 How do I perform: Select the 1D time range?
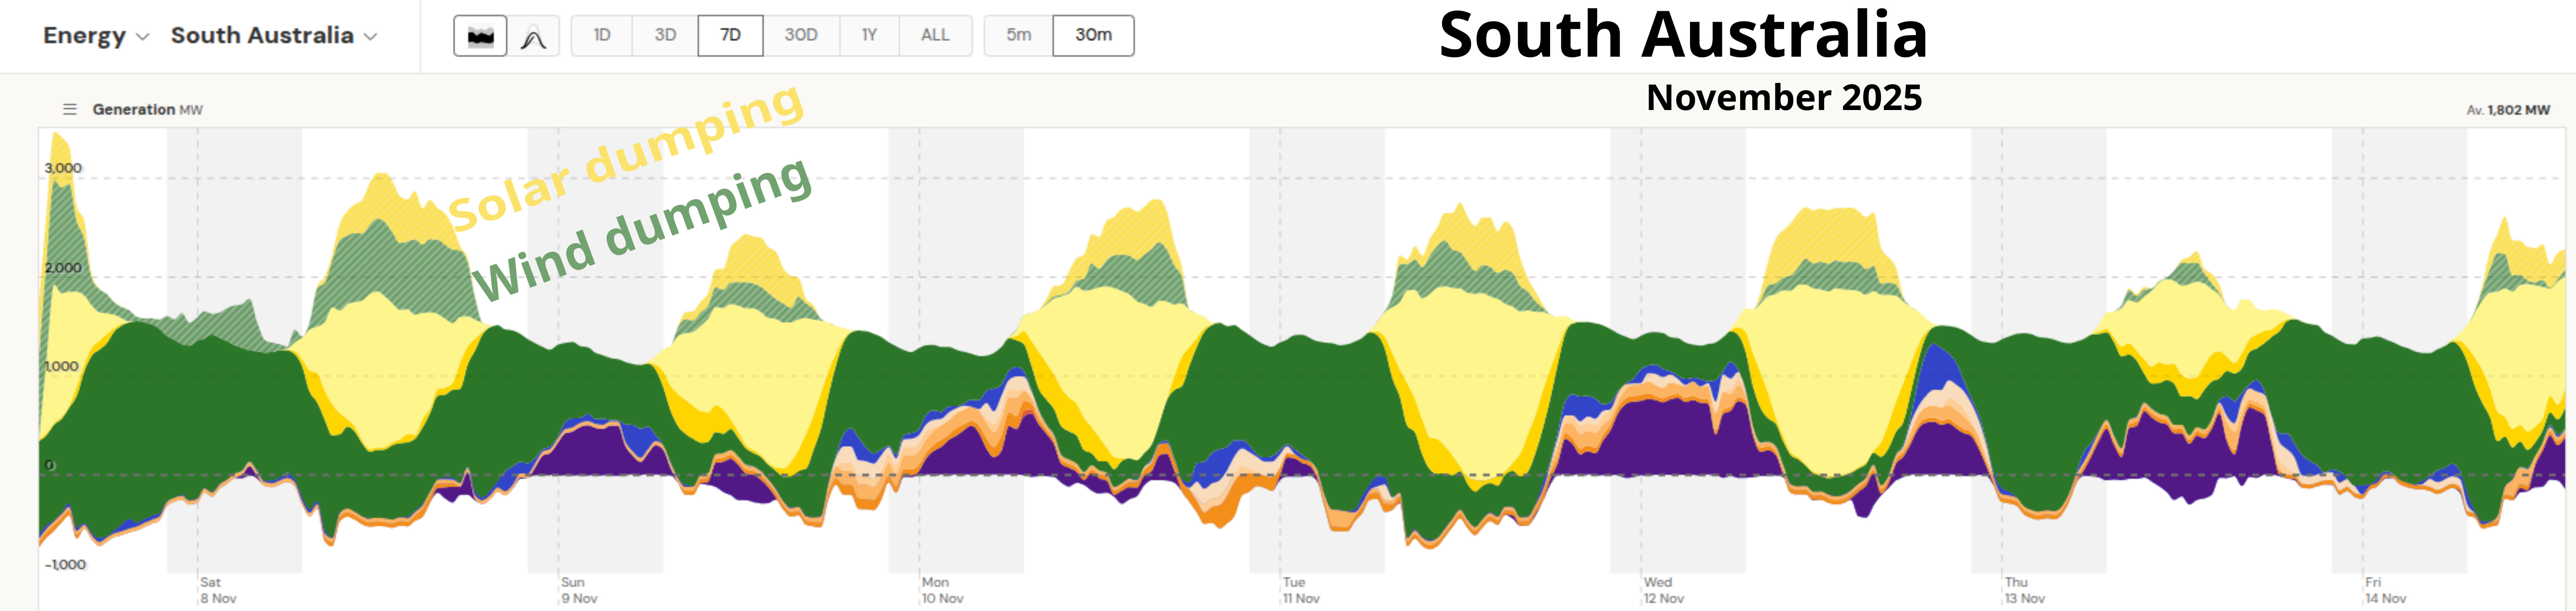pos(601,35)
